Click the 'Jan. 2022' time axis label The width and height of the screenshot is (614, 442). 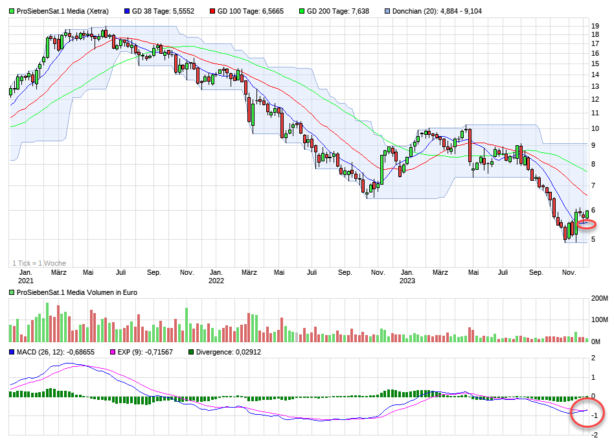tap(216, 277)
